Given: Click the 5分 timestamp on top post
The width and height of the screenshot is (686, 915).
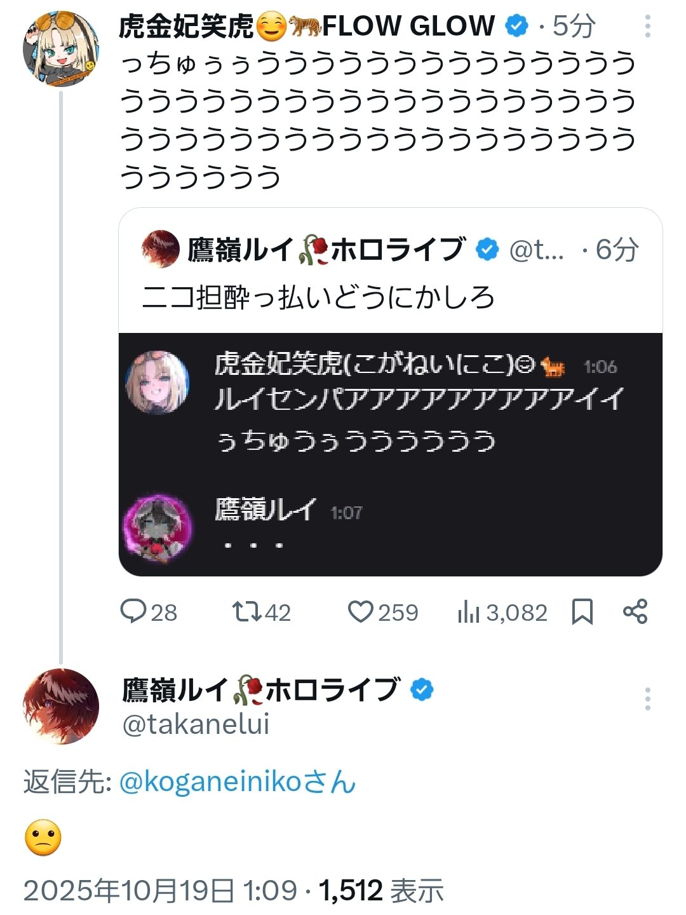Looking at the screenshot, I should 574,27.
